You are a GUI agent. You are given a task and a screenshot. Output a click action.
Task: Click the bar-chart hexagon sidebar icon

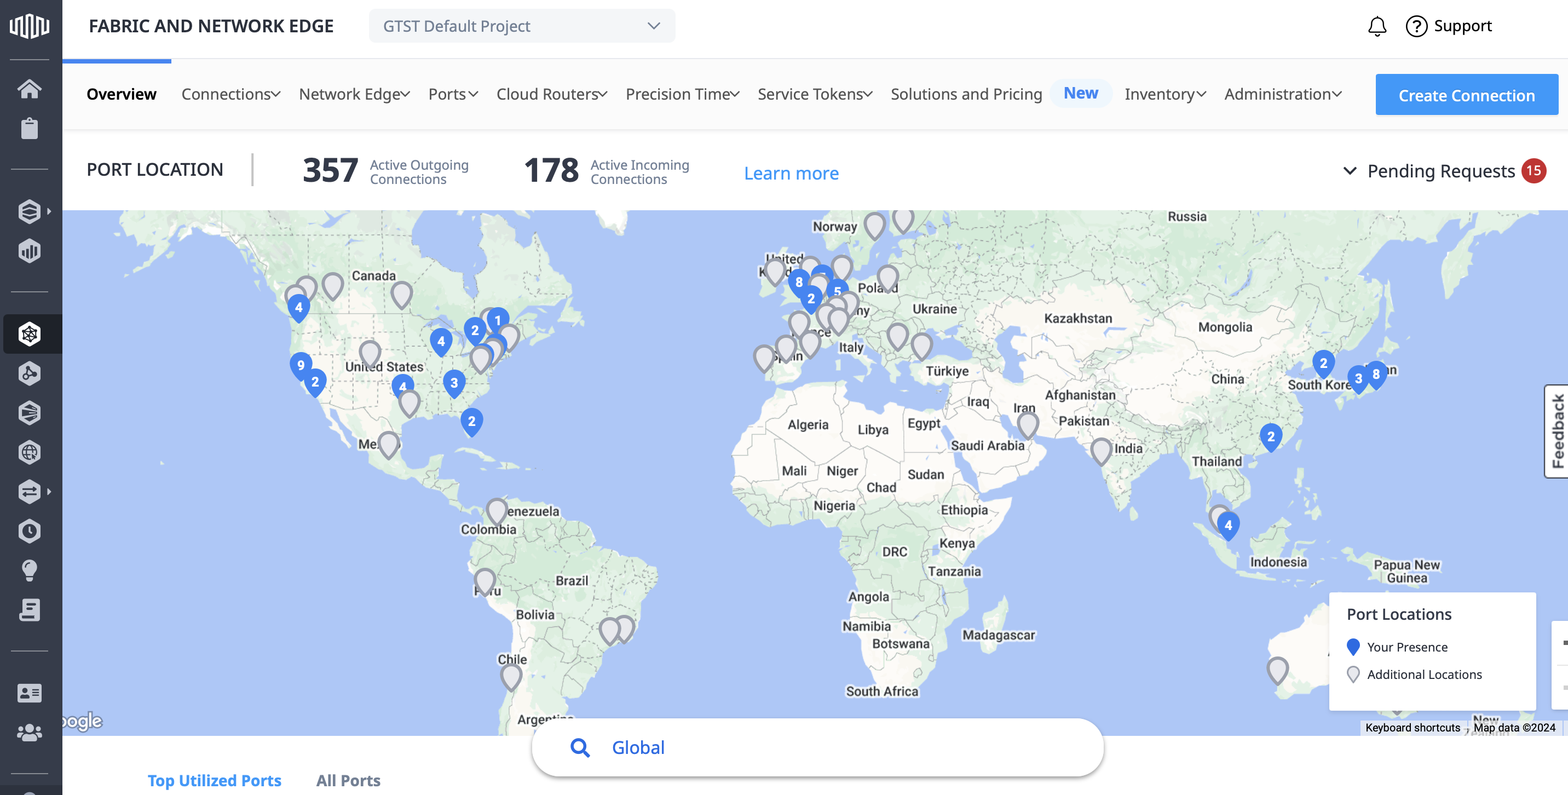pos(29,251)
